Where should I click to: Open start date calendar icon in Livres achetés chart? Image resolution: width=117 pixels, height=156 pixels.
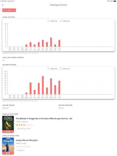tap(48, 21)
